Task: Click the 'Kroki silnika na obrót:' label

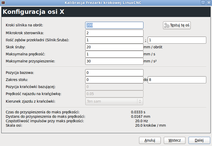Action: click(24, 25)
